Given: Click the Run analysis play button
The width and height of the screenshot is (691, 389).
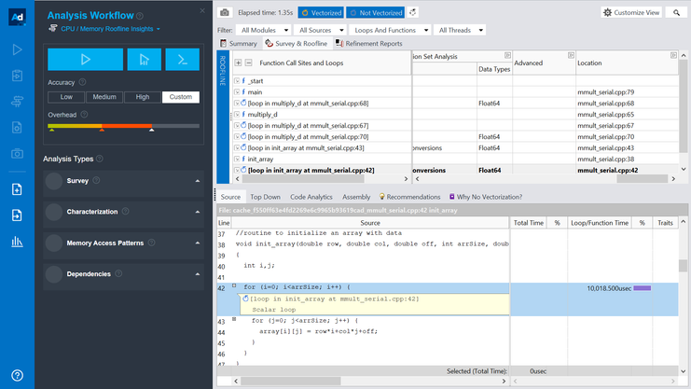Looking at the screenshot, I should pyautogui.click(x=85, y=60).
